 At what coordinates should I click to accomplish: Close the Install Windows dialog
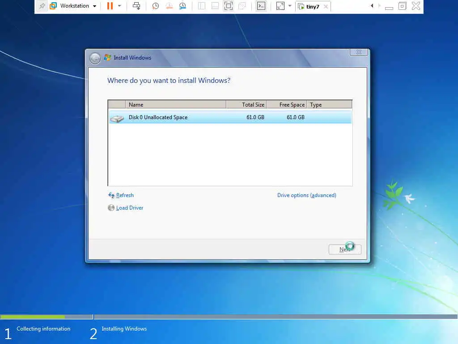pyautogui.click(x=359, y=52)
